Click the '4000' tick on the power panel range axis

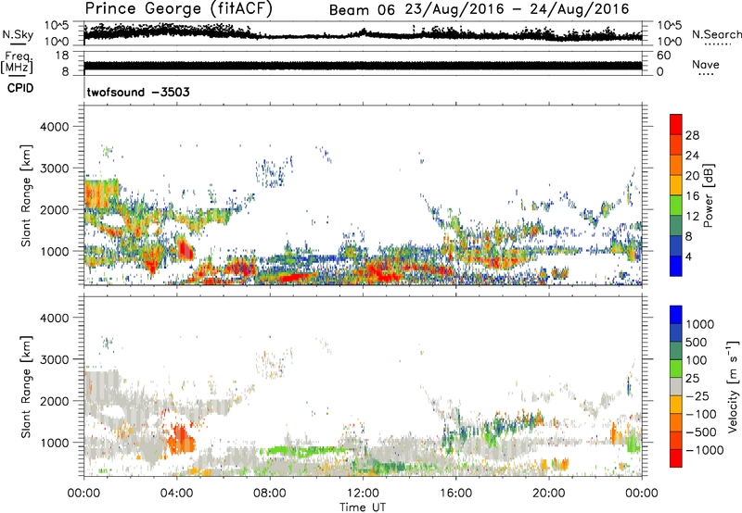55,127
